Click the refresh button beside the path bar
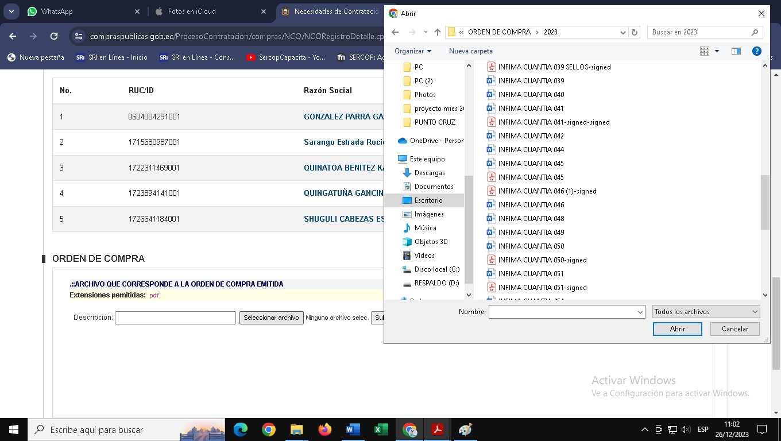The height and width of the screenshot is (441, 781). [635, 32]
